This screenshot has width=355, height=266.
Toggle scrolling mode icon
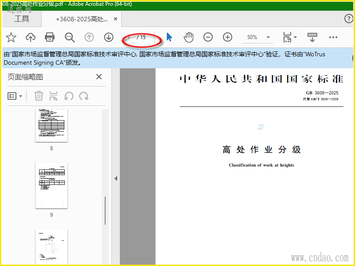[312, 37]
